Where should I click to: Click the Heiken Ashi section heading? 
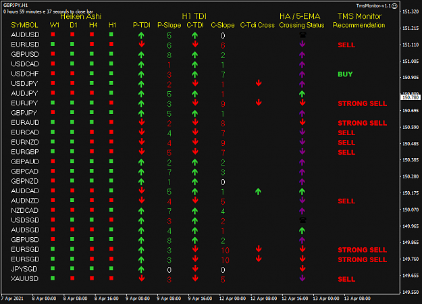click(x=81, y=16)
